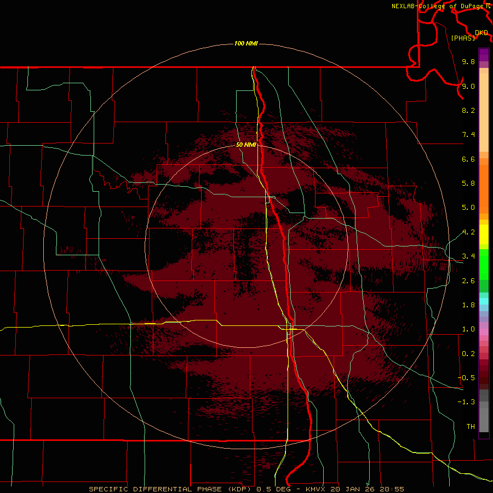493x493 pixels.
Task: Click the 9.0 value on the scale
Action: (x=468, y=86)
